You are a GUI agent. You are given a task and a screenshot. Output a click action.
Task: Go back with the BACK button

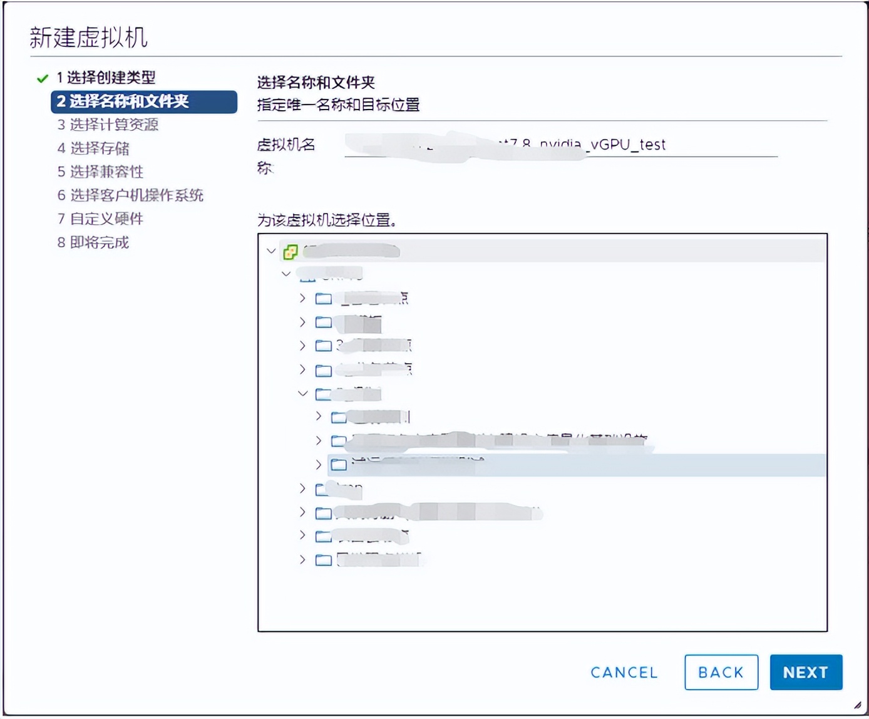tap(721, 672)
